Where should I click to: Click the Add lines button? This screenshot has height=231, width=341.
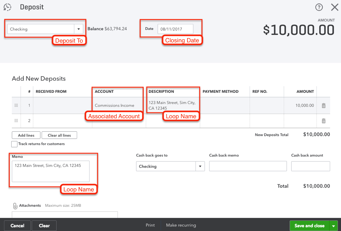(26, 135)
